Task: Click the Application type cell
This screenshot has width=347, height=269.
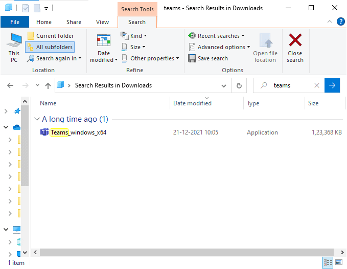Action: click(x=262, y=132)
